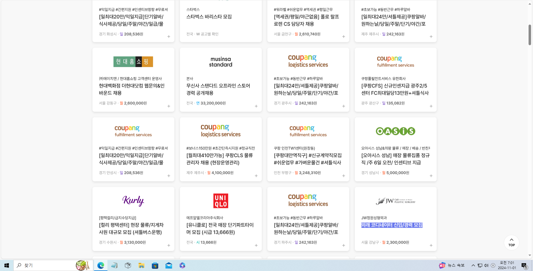
Task: Click the plus icon on the UNIQLO job card
Action: [256, 245]
